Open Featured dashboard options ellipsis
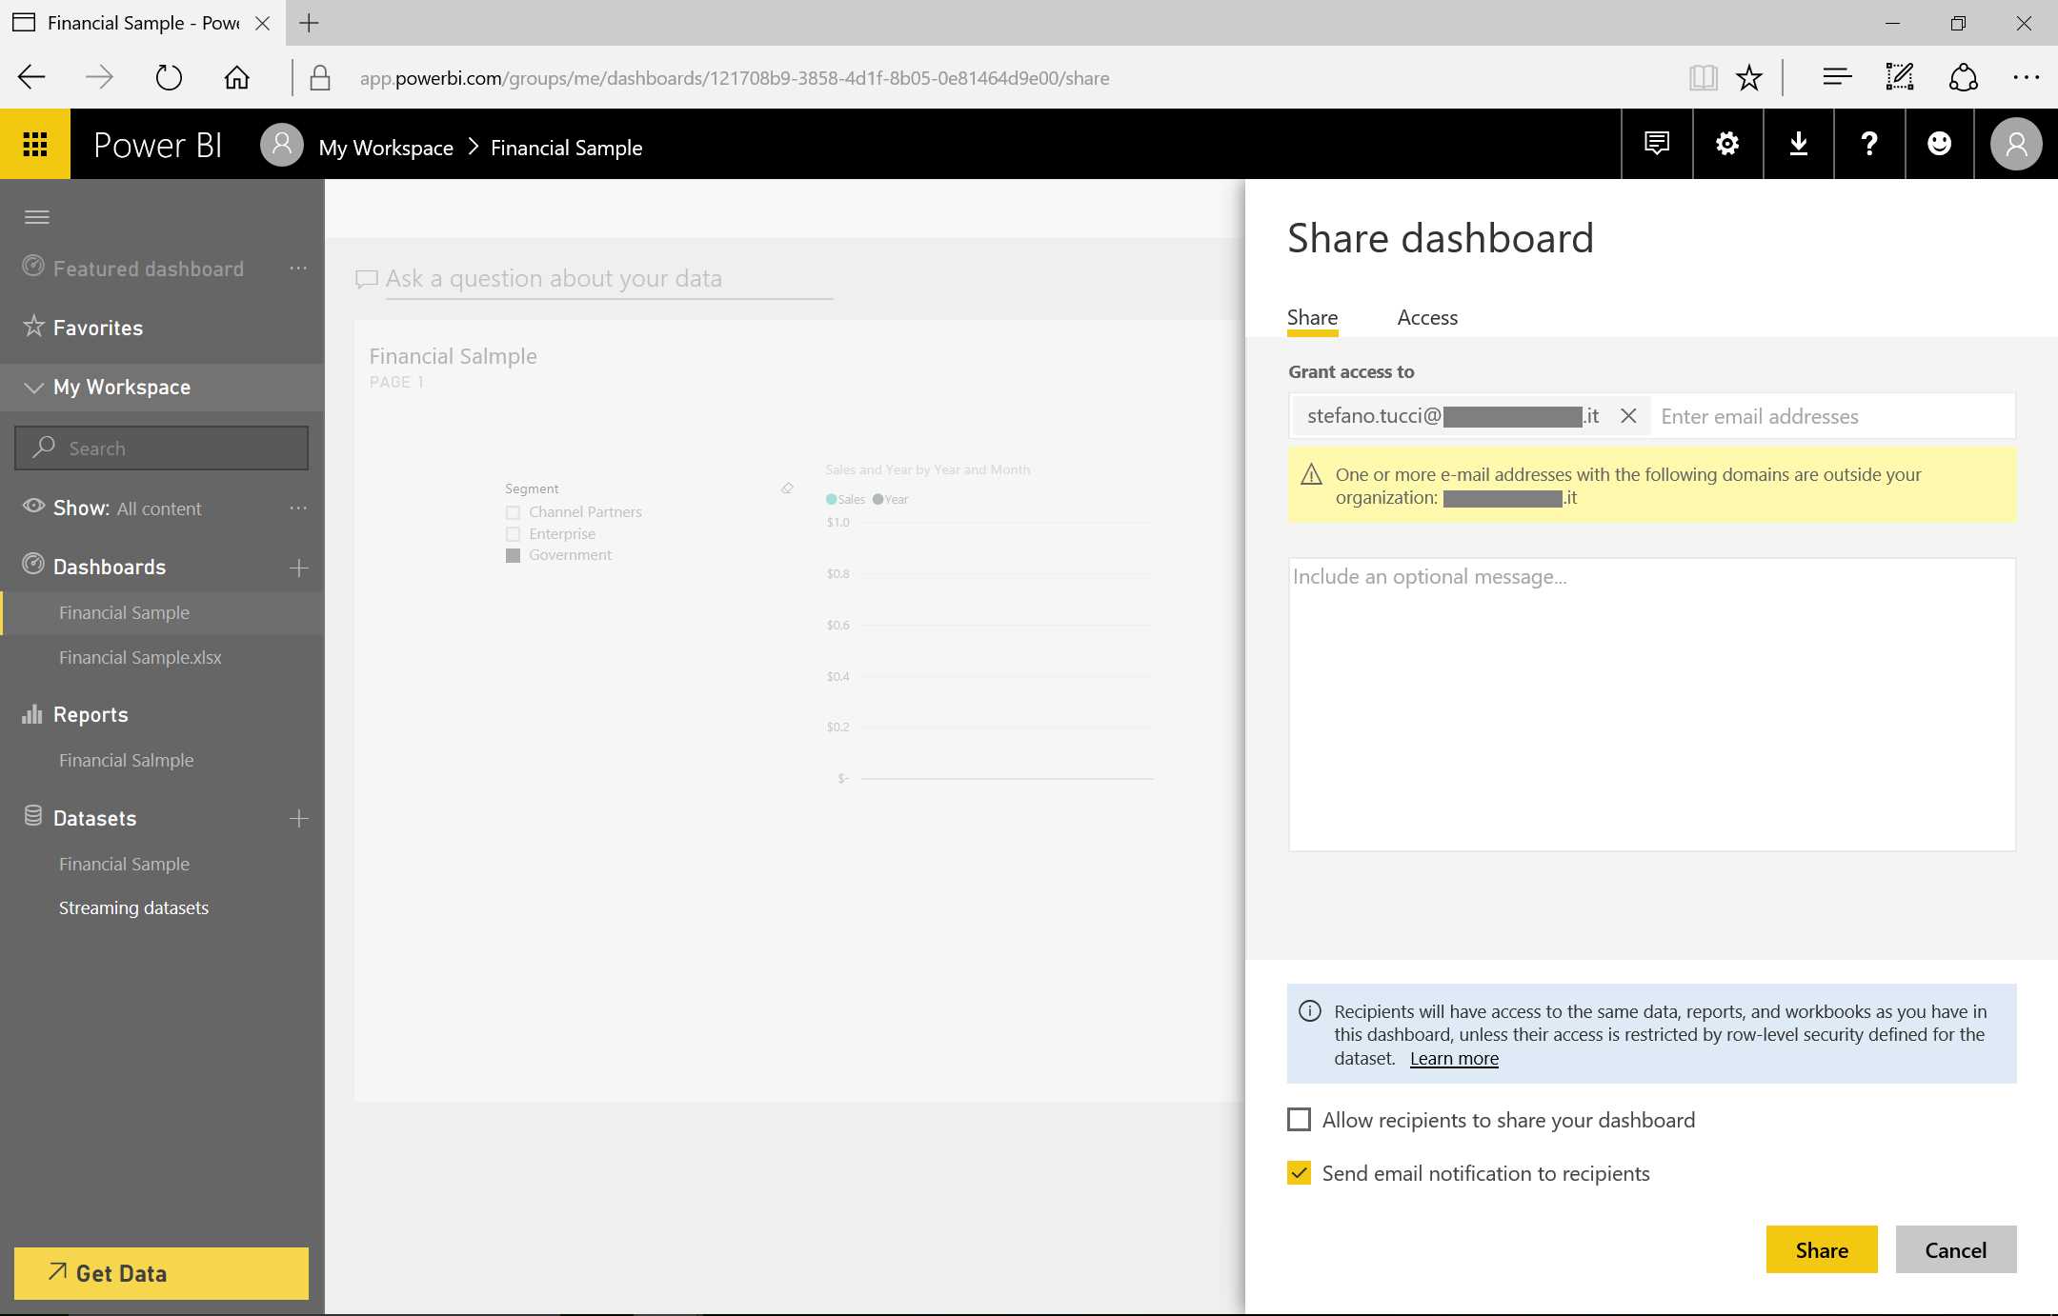The height and width of the screenshot is (1316, 2058). pos(298,268)
